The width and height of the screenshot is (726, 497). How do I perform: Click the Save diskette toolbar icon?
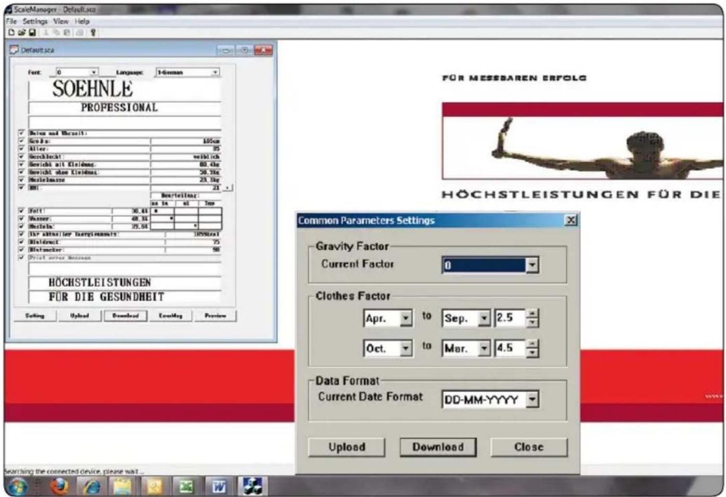tap(32, 32)
